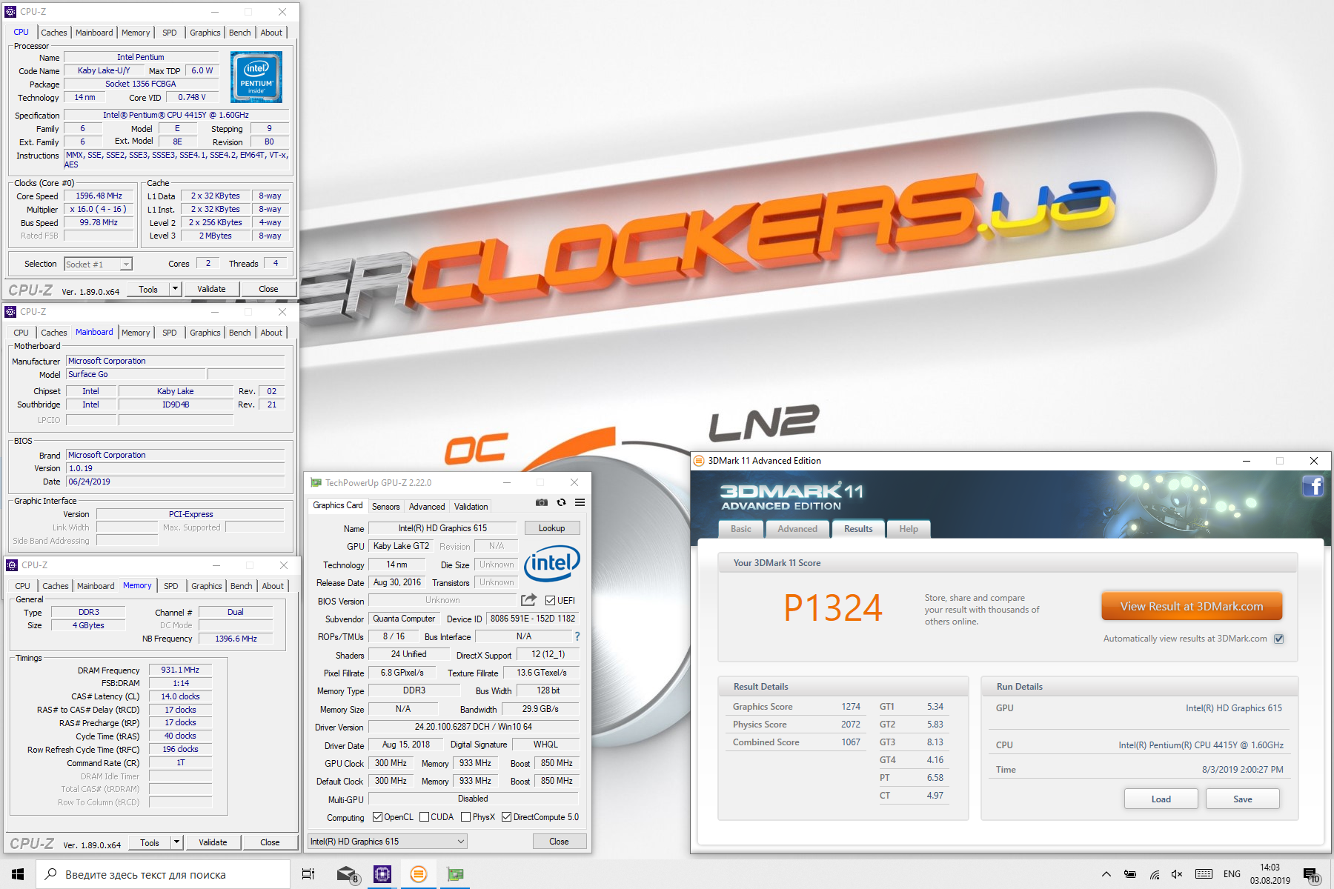Click DRAM Frequency value 931.1 MHz
The height and width of the screenshot is (889, 1334).
click(180, 670)
